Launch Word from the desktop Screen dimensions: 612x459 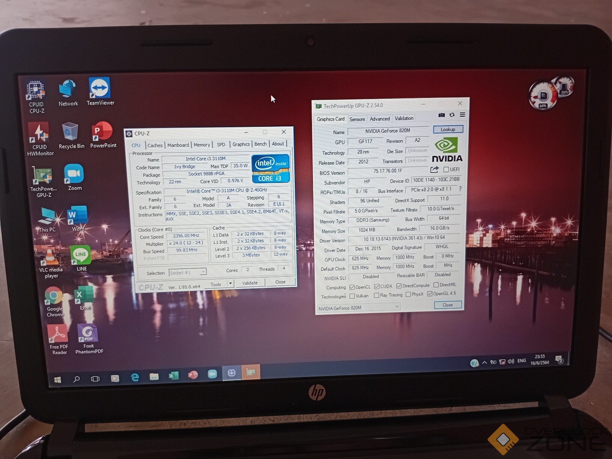point(78,219)
